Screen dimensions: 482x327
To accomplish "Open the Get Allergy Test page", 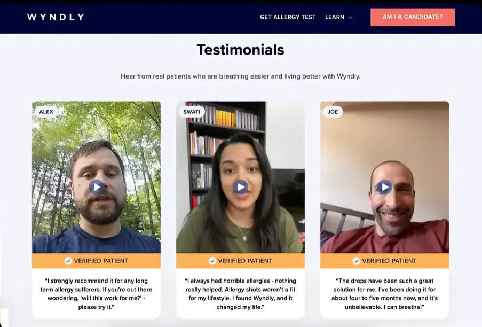I will [x=288, y=17].
